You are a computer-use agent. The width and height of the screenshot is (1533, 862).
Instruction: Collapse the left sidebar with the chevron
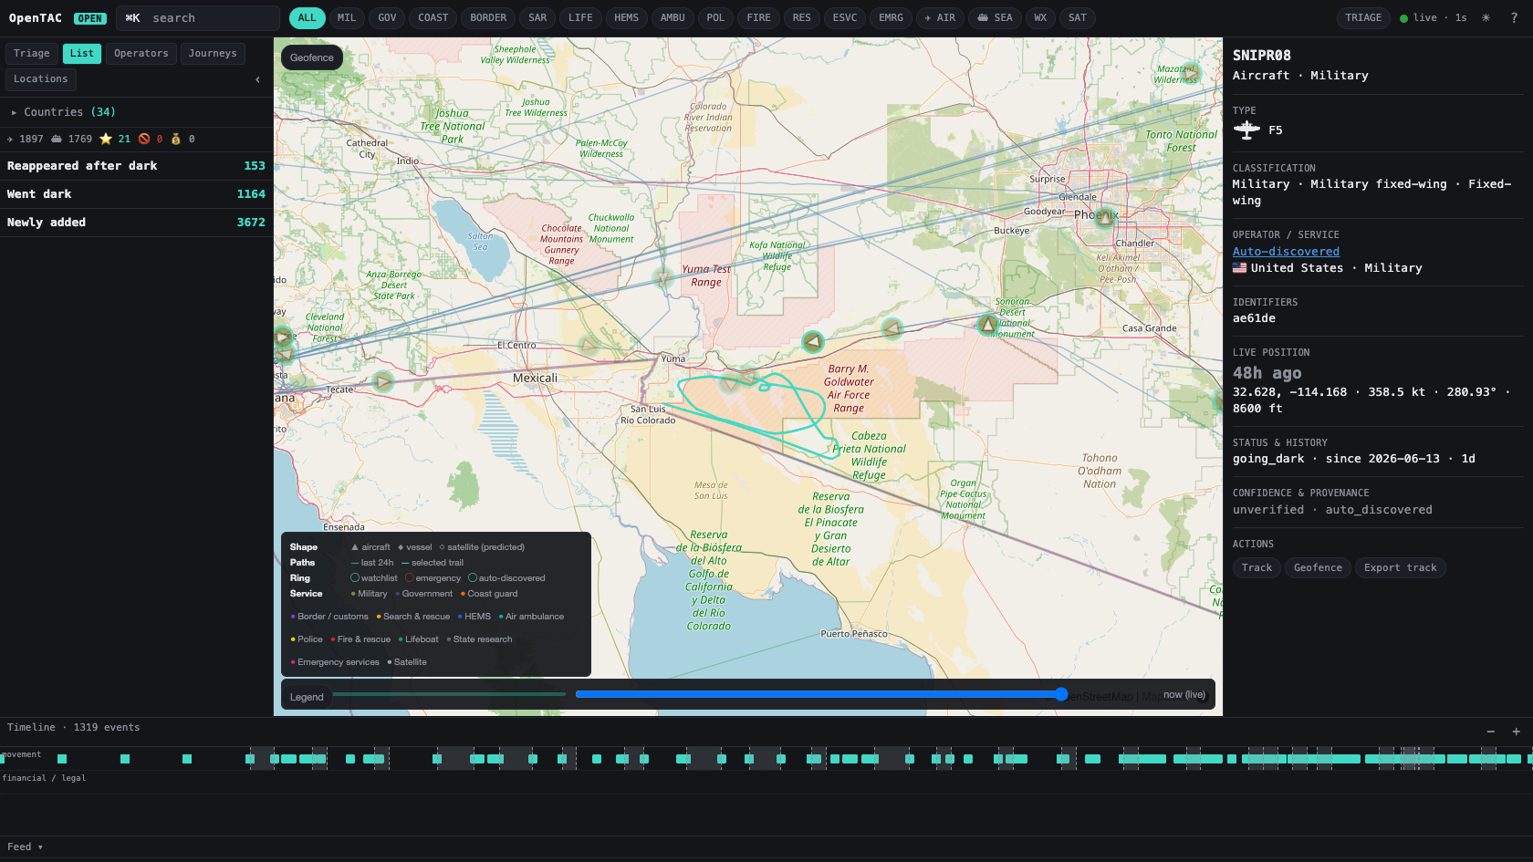click(257, 79)
